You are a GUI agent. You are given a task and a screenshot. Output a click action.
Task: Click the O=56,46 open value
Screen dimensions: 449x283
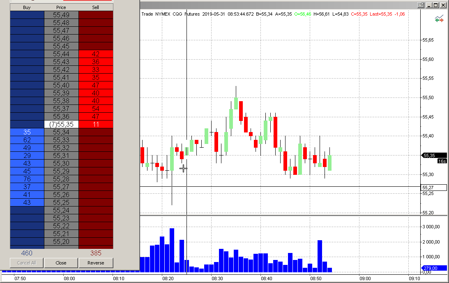[303, 14]
